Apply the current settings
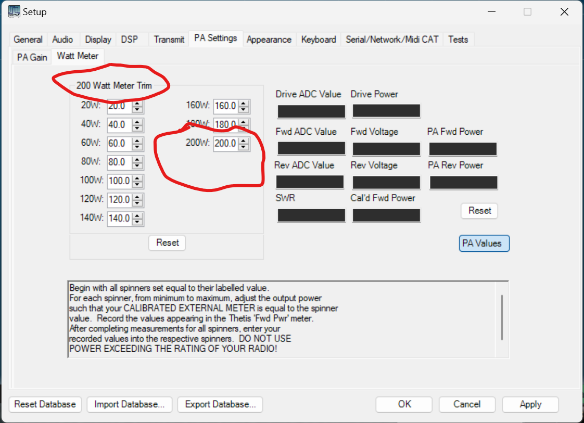 [530, 404]
